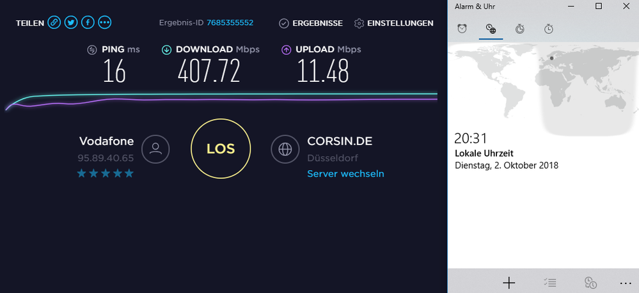This screenshot has width=639, height=293.
Task: Share the result on Facebook
Action: (x=88, y=23)
